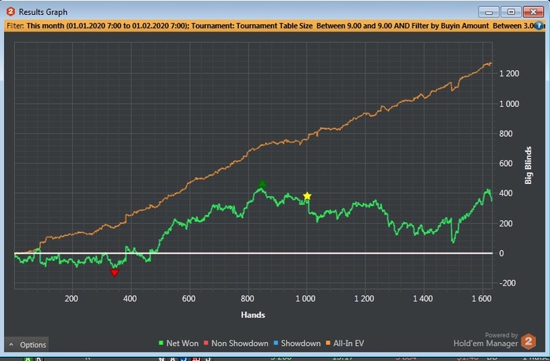550x361 pixels.
Task: Click the yellow star marker on graph
Action: (307, 196)
